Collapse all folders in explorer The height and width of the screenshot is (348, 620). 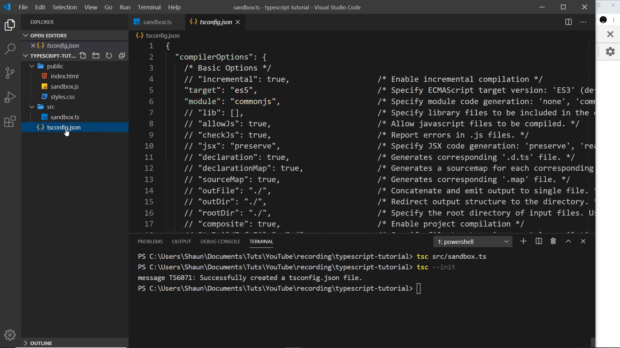point(122,56)
